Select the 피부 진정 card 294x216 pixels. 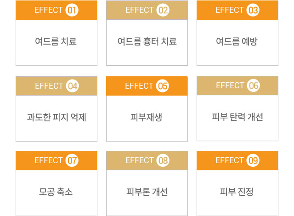point(237,192)
